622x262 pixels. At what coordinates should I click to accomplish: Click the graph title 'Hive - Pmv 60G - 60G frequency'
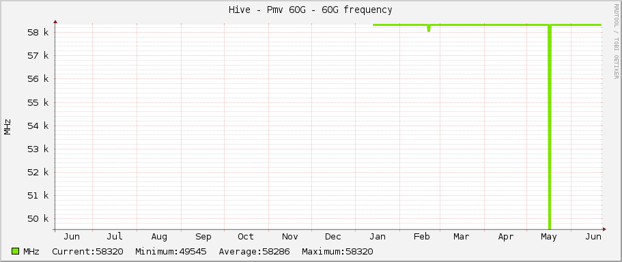pos(310,10)
